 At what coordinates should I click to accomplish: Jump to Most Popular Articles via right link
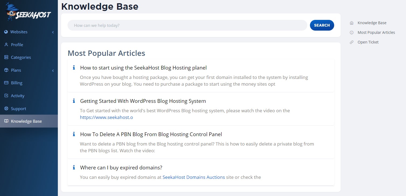click(376, 32)
